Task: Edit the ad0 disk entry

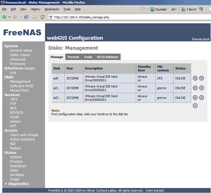Action: point(195,78)
